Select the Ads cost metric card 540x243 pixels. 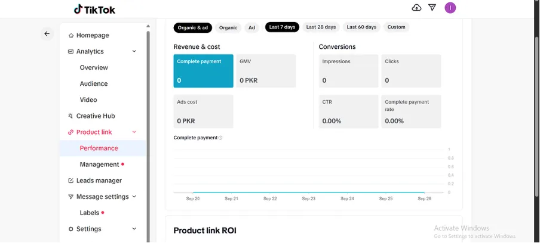pos(203,111)
